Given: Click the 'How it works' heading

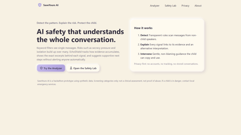Looking at the screenshot, I should (143, 28).
